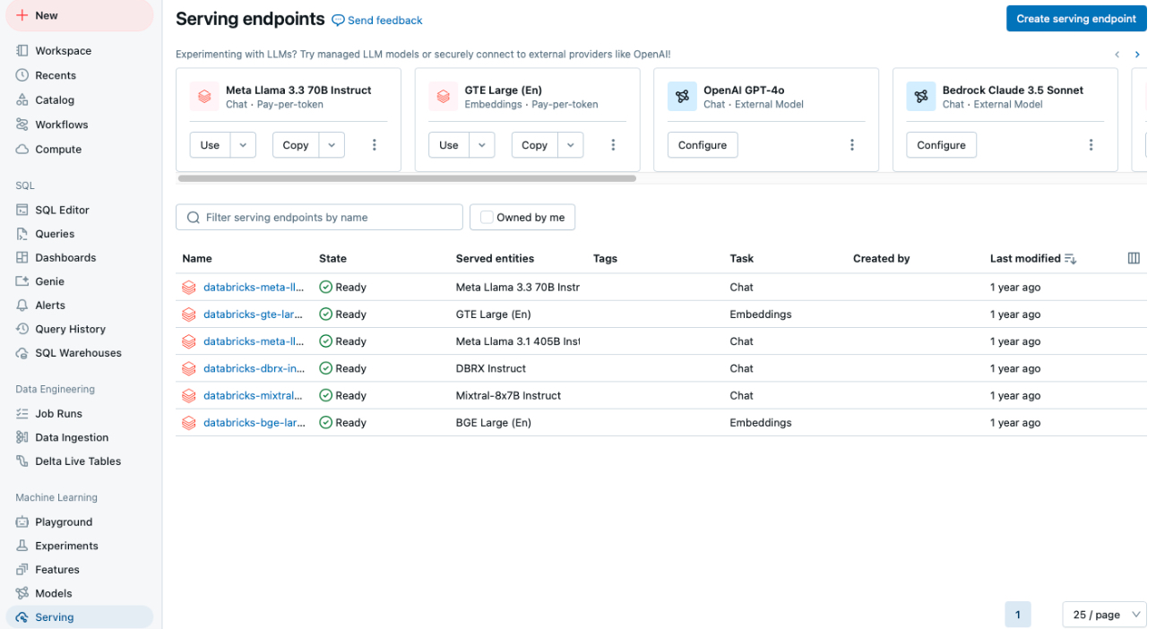Expand the Copy dropdown on GTE Large card
The image size is (1156, 629).
coord(571,145)
